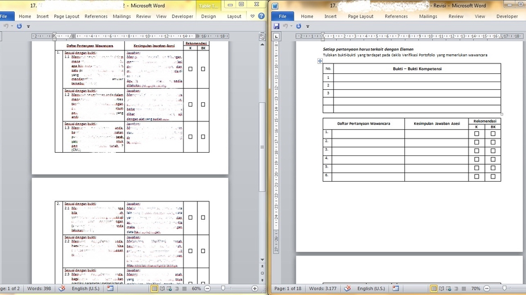526x295 pixels.
Task: Open Mailings tab in right Word window
Action: pos(428,16)
